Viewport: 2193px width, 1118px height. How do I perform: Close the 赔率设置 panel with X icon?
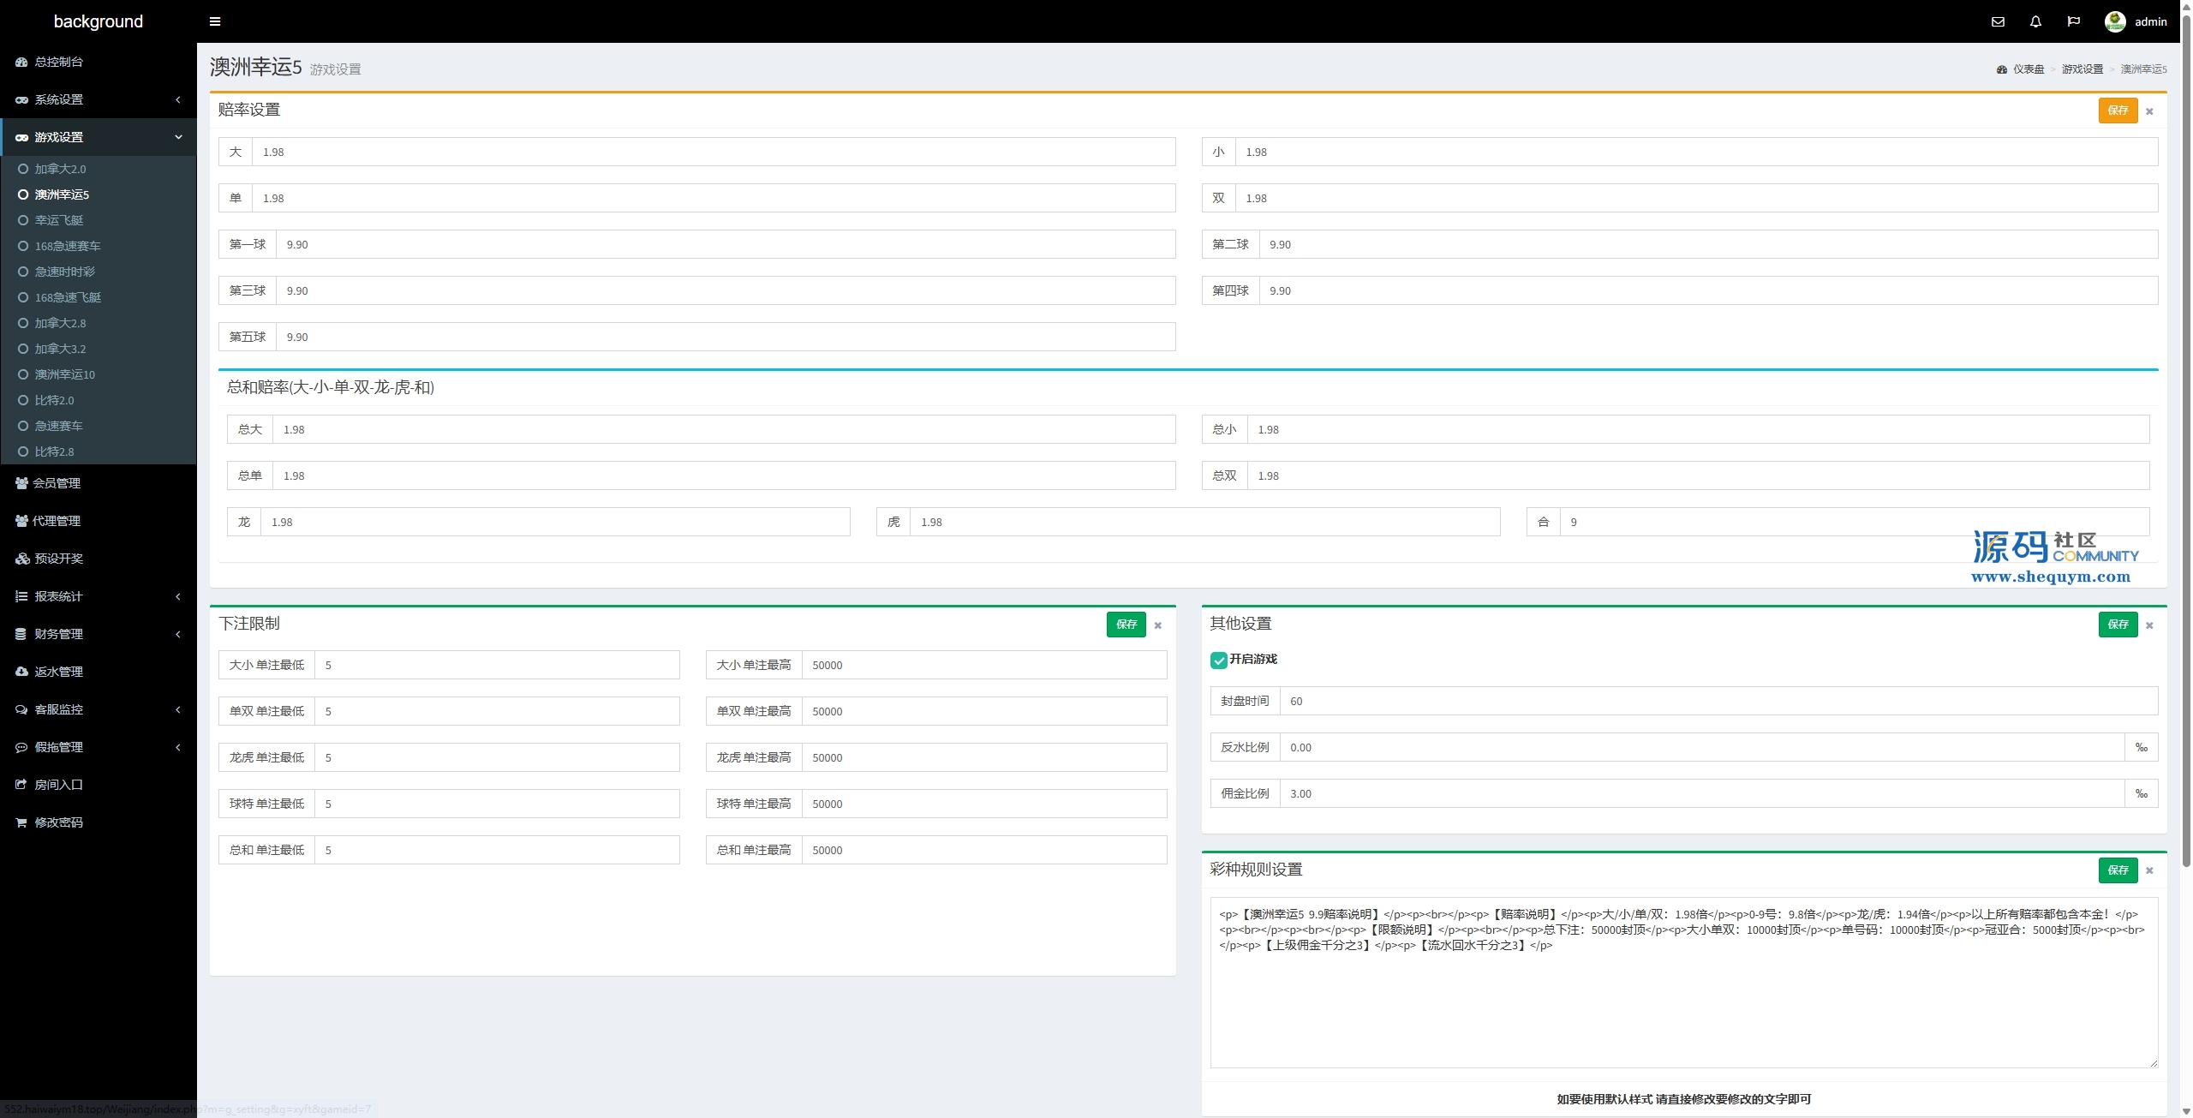2149,111
